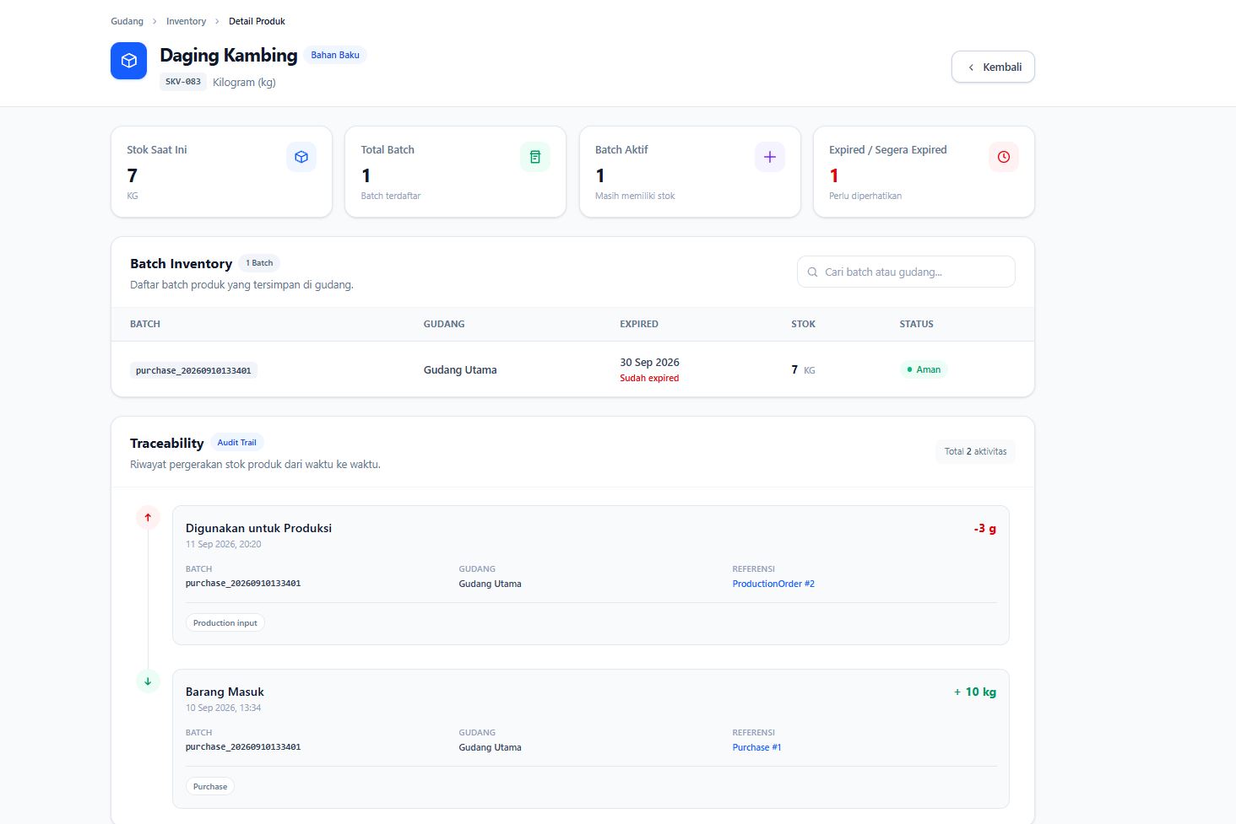Click the Total 2 aktivitas badge
Screen dimensions: 1236x824
pyautogui.click(x=975, y=451)
